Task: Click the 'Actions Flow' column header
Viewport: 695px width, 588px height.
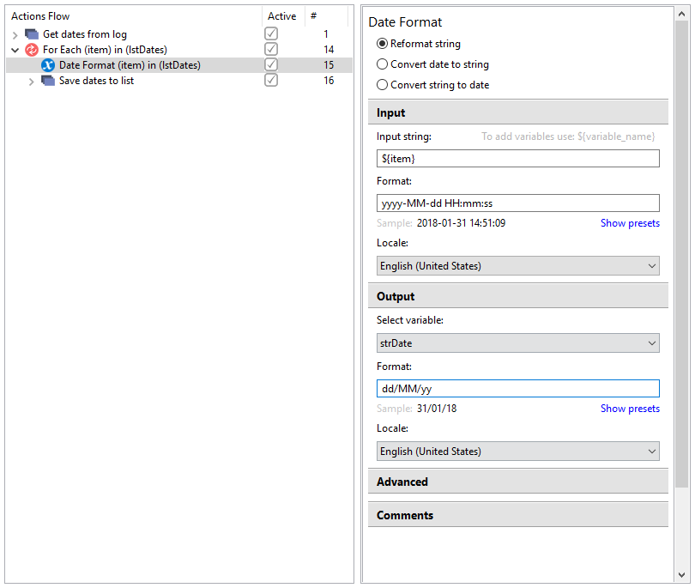Action: tap(134, 16)
